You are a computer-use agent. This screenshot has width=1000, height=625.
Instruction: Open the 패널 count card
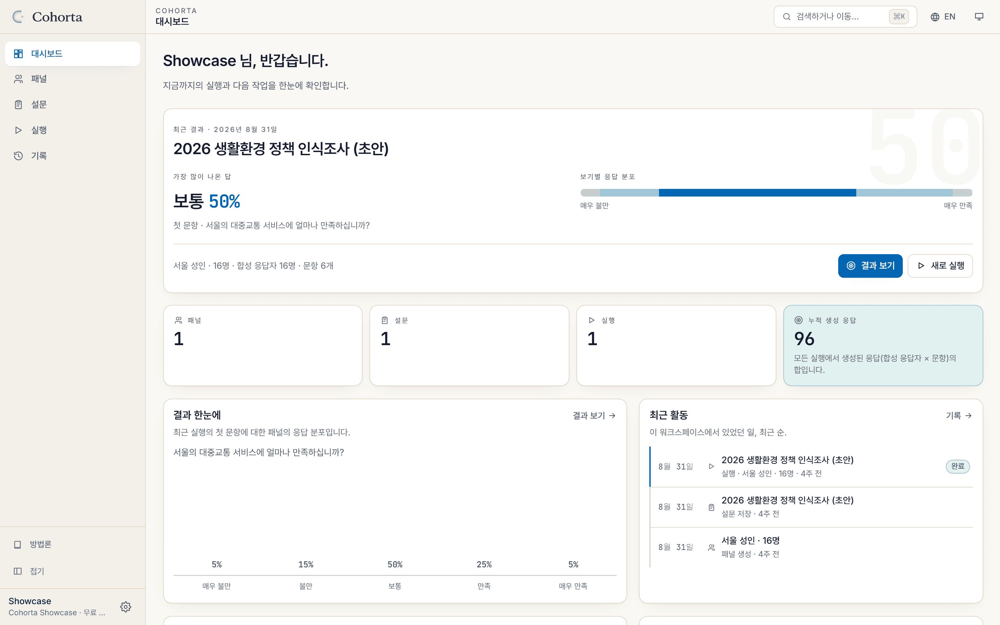(263, 345)
